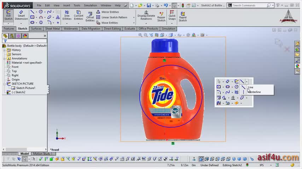Select the Smart Dimension tool
This screenshot has height=169, width=302.
click(21, 15)
